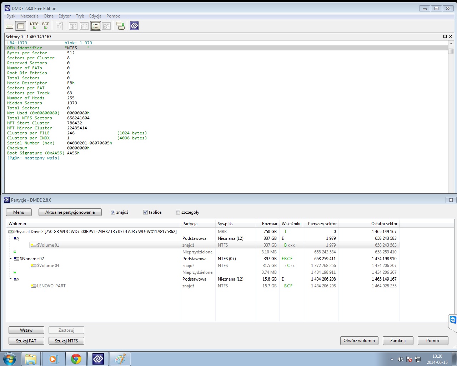Screen dimensions: 457x366
Task: Open Action Center flag tray icon
Action: click(409, 359)
